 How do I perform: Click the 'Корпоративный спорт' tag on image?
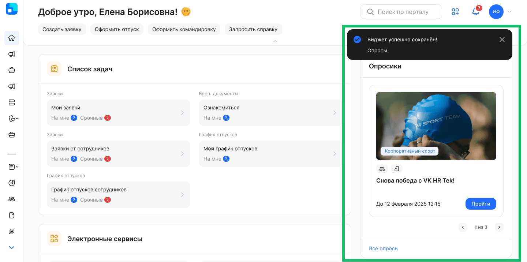(409, 151)
